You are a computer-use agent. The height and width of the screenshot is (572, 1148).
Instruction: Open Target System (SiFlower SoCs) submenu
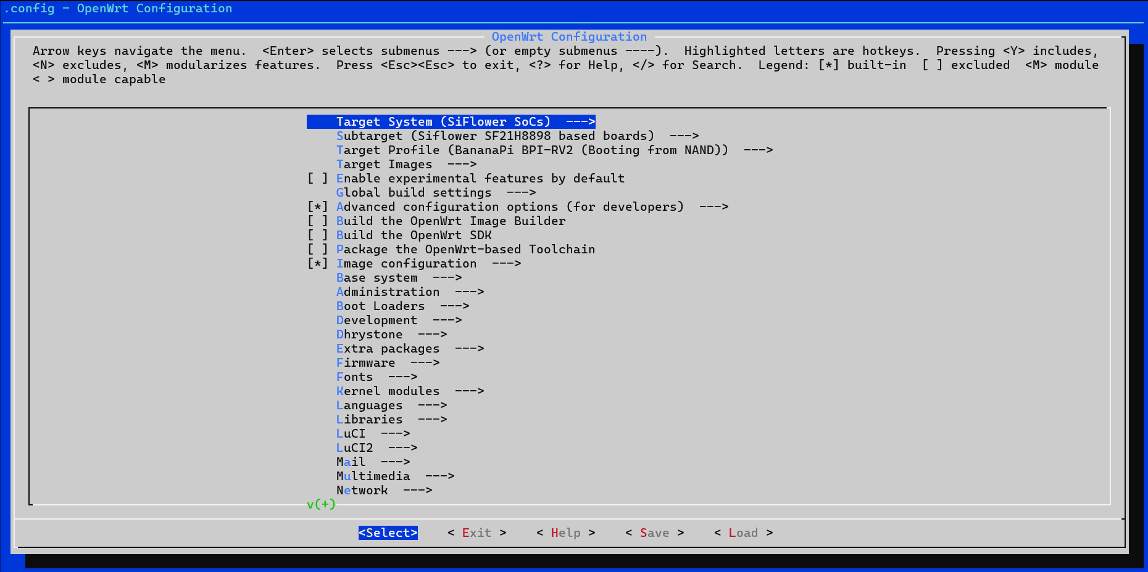pos(451,122)
